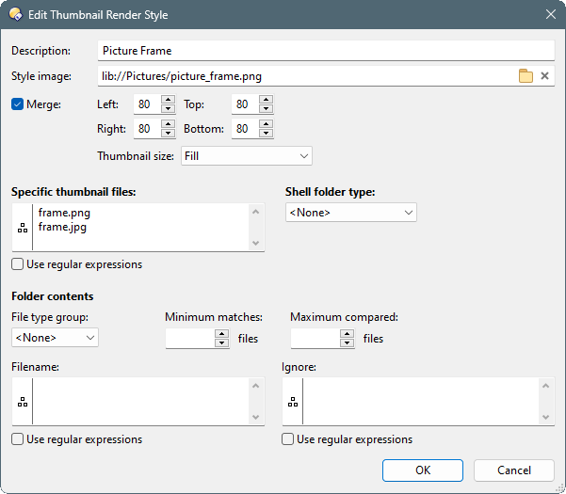Open the File type group dropdown
Image resolution: width=566 pixels, height=494 pixels.
(x=55, y=338)
